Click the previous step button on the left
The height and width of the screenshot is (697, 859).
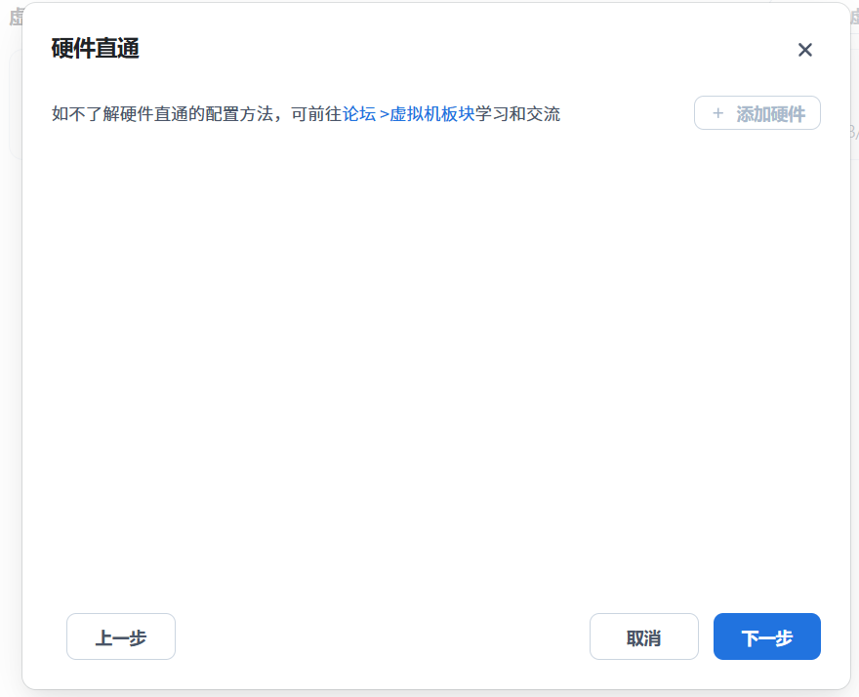pos(120,635)
